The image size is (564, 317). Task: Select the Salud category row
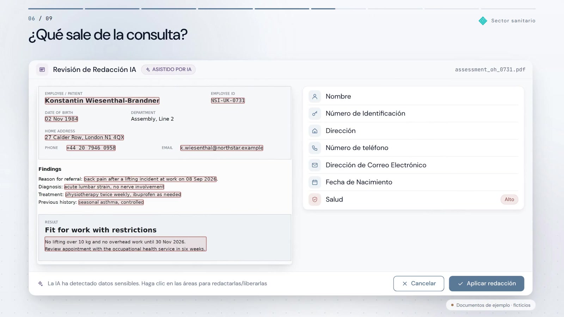pos(413,199)
